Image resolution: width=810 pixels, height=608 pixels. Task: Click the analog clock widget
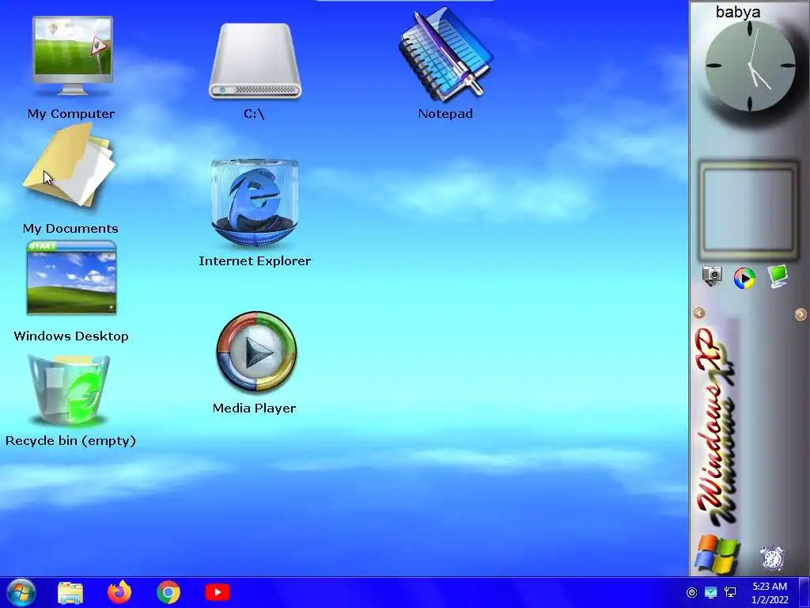coord(750,66)
